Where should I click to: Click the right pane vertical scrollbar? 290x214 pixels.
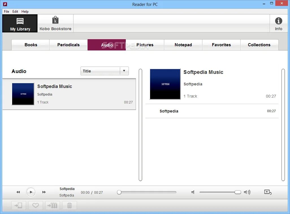tap(283, 125)
